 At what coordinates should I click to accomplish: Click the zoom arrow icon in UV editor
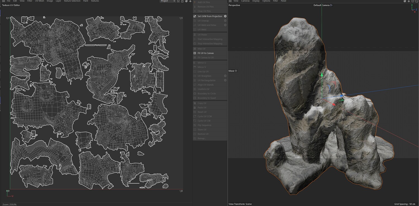[190, 1]
